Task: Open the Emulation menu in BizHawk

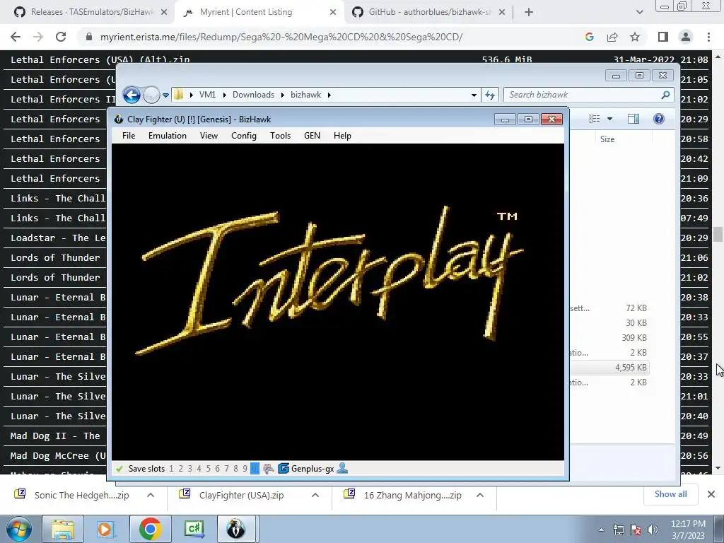Action: [x=167, y=135]
